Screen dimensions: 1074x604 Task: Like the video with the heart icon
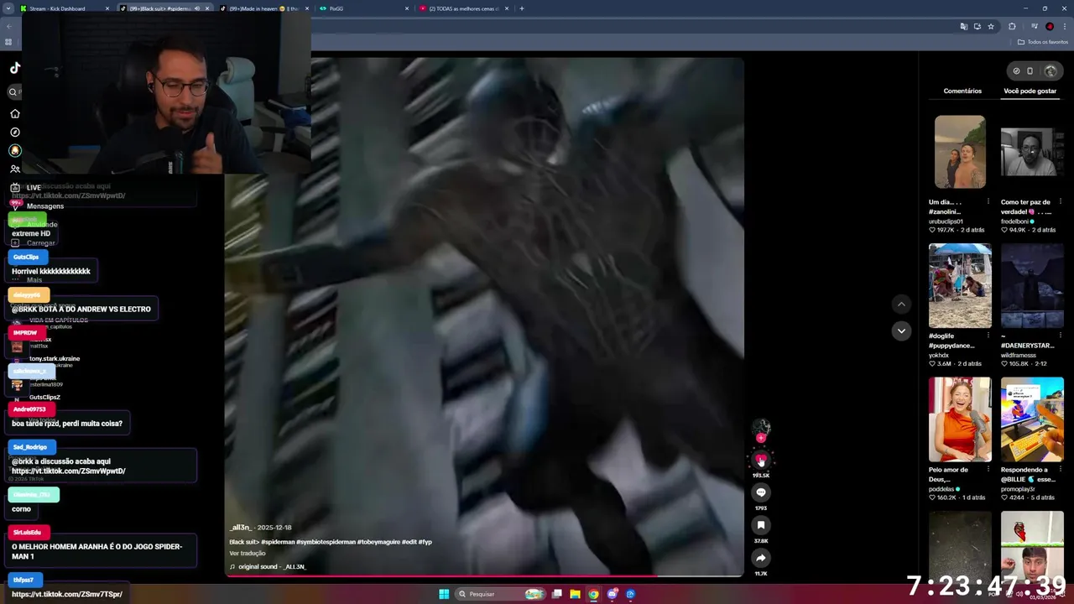pyautogui.click(x=761, y=461)
